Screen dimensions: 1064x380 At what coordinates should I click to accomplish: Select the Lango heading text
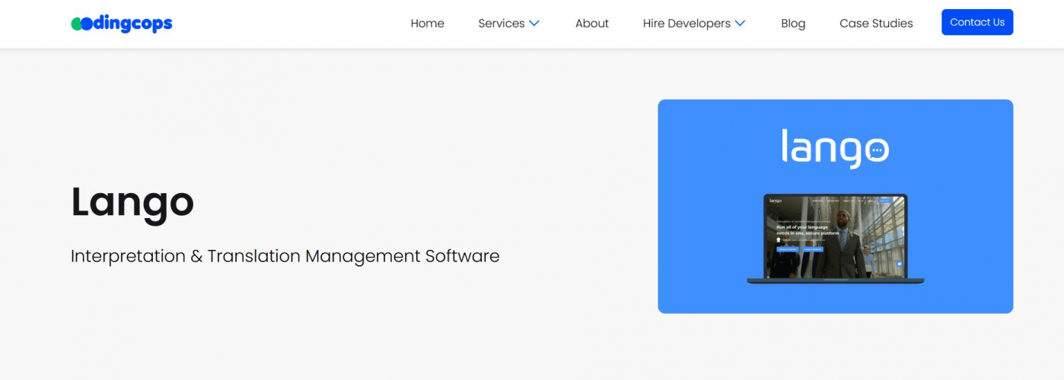[x=132, y=202]
